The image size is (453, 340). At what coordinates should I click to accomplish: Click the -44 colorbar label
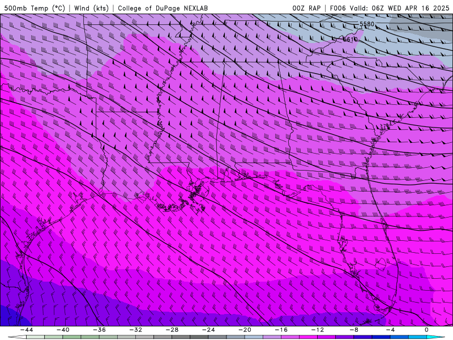[27, 330]
